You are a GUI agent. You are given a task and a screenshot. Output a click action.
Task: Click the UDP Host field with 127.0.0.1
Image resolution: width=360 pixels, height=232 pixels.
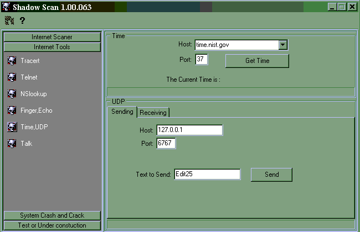(x=189, y=130)
